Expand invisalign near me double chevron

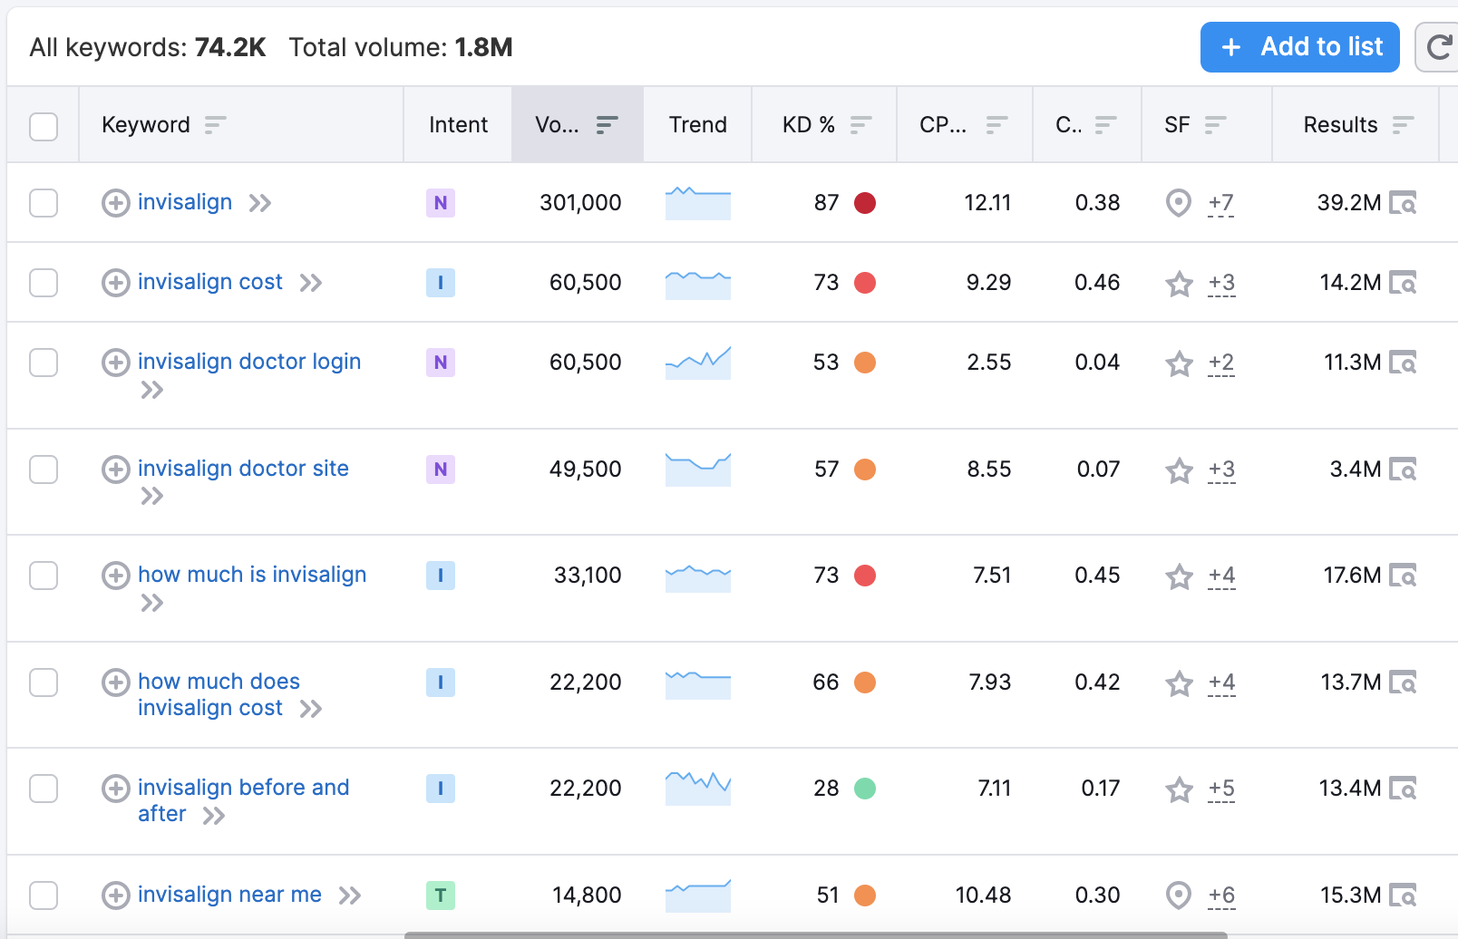(x=350, y=895)
